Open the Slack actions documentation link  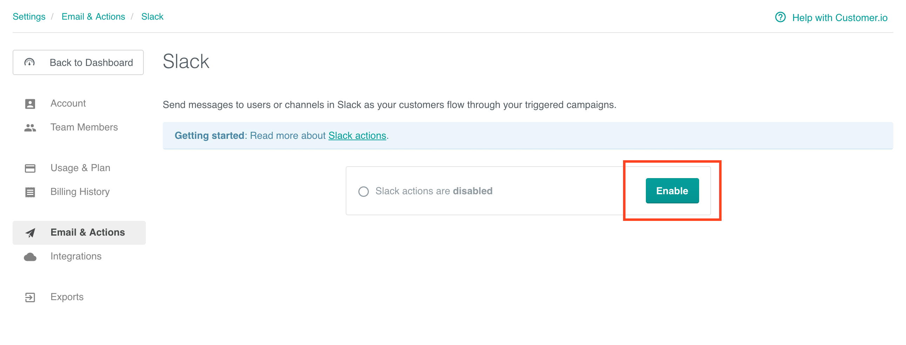[357, 135]
